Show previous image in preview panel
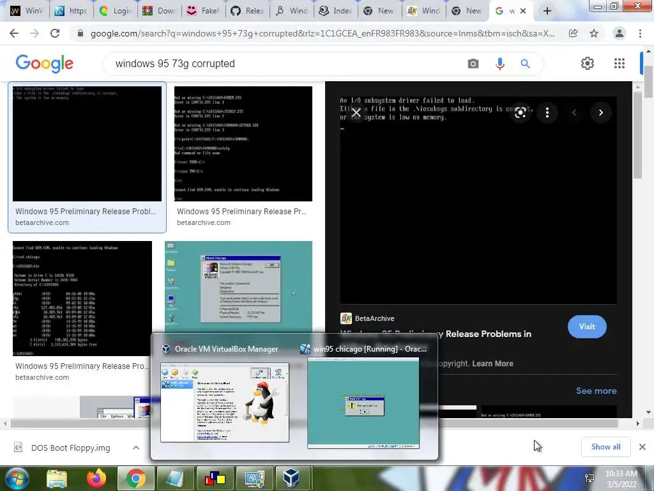The height and width of the screenshot is (491, 654). (x=574, y=113)
